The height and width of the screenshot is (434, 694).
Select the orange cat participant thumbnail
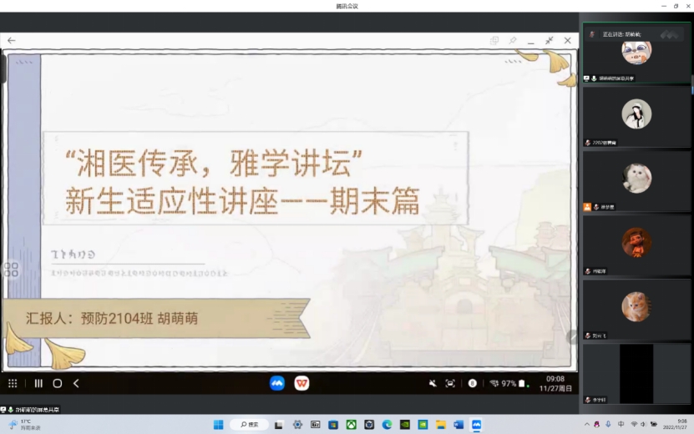click(636, 307)
